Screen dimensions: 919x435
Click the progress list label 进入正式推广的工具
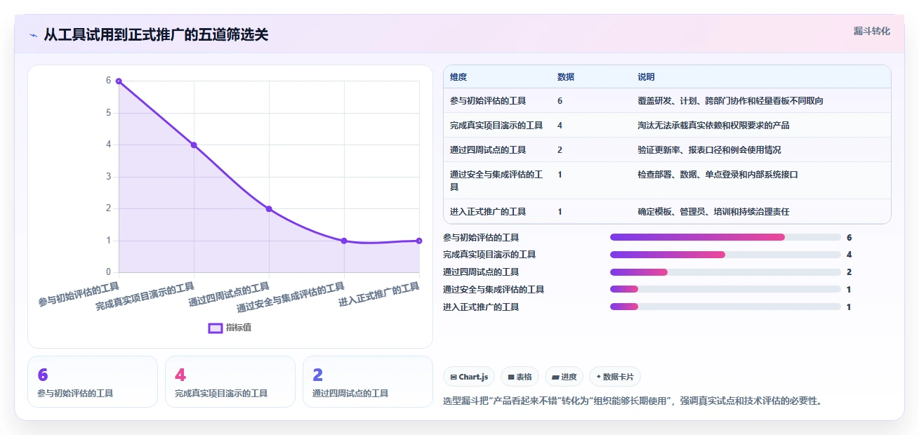pos(481,307)
